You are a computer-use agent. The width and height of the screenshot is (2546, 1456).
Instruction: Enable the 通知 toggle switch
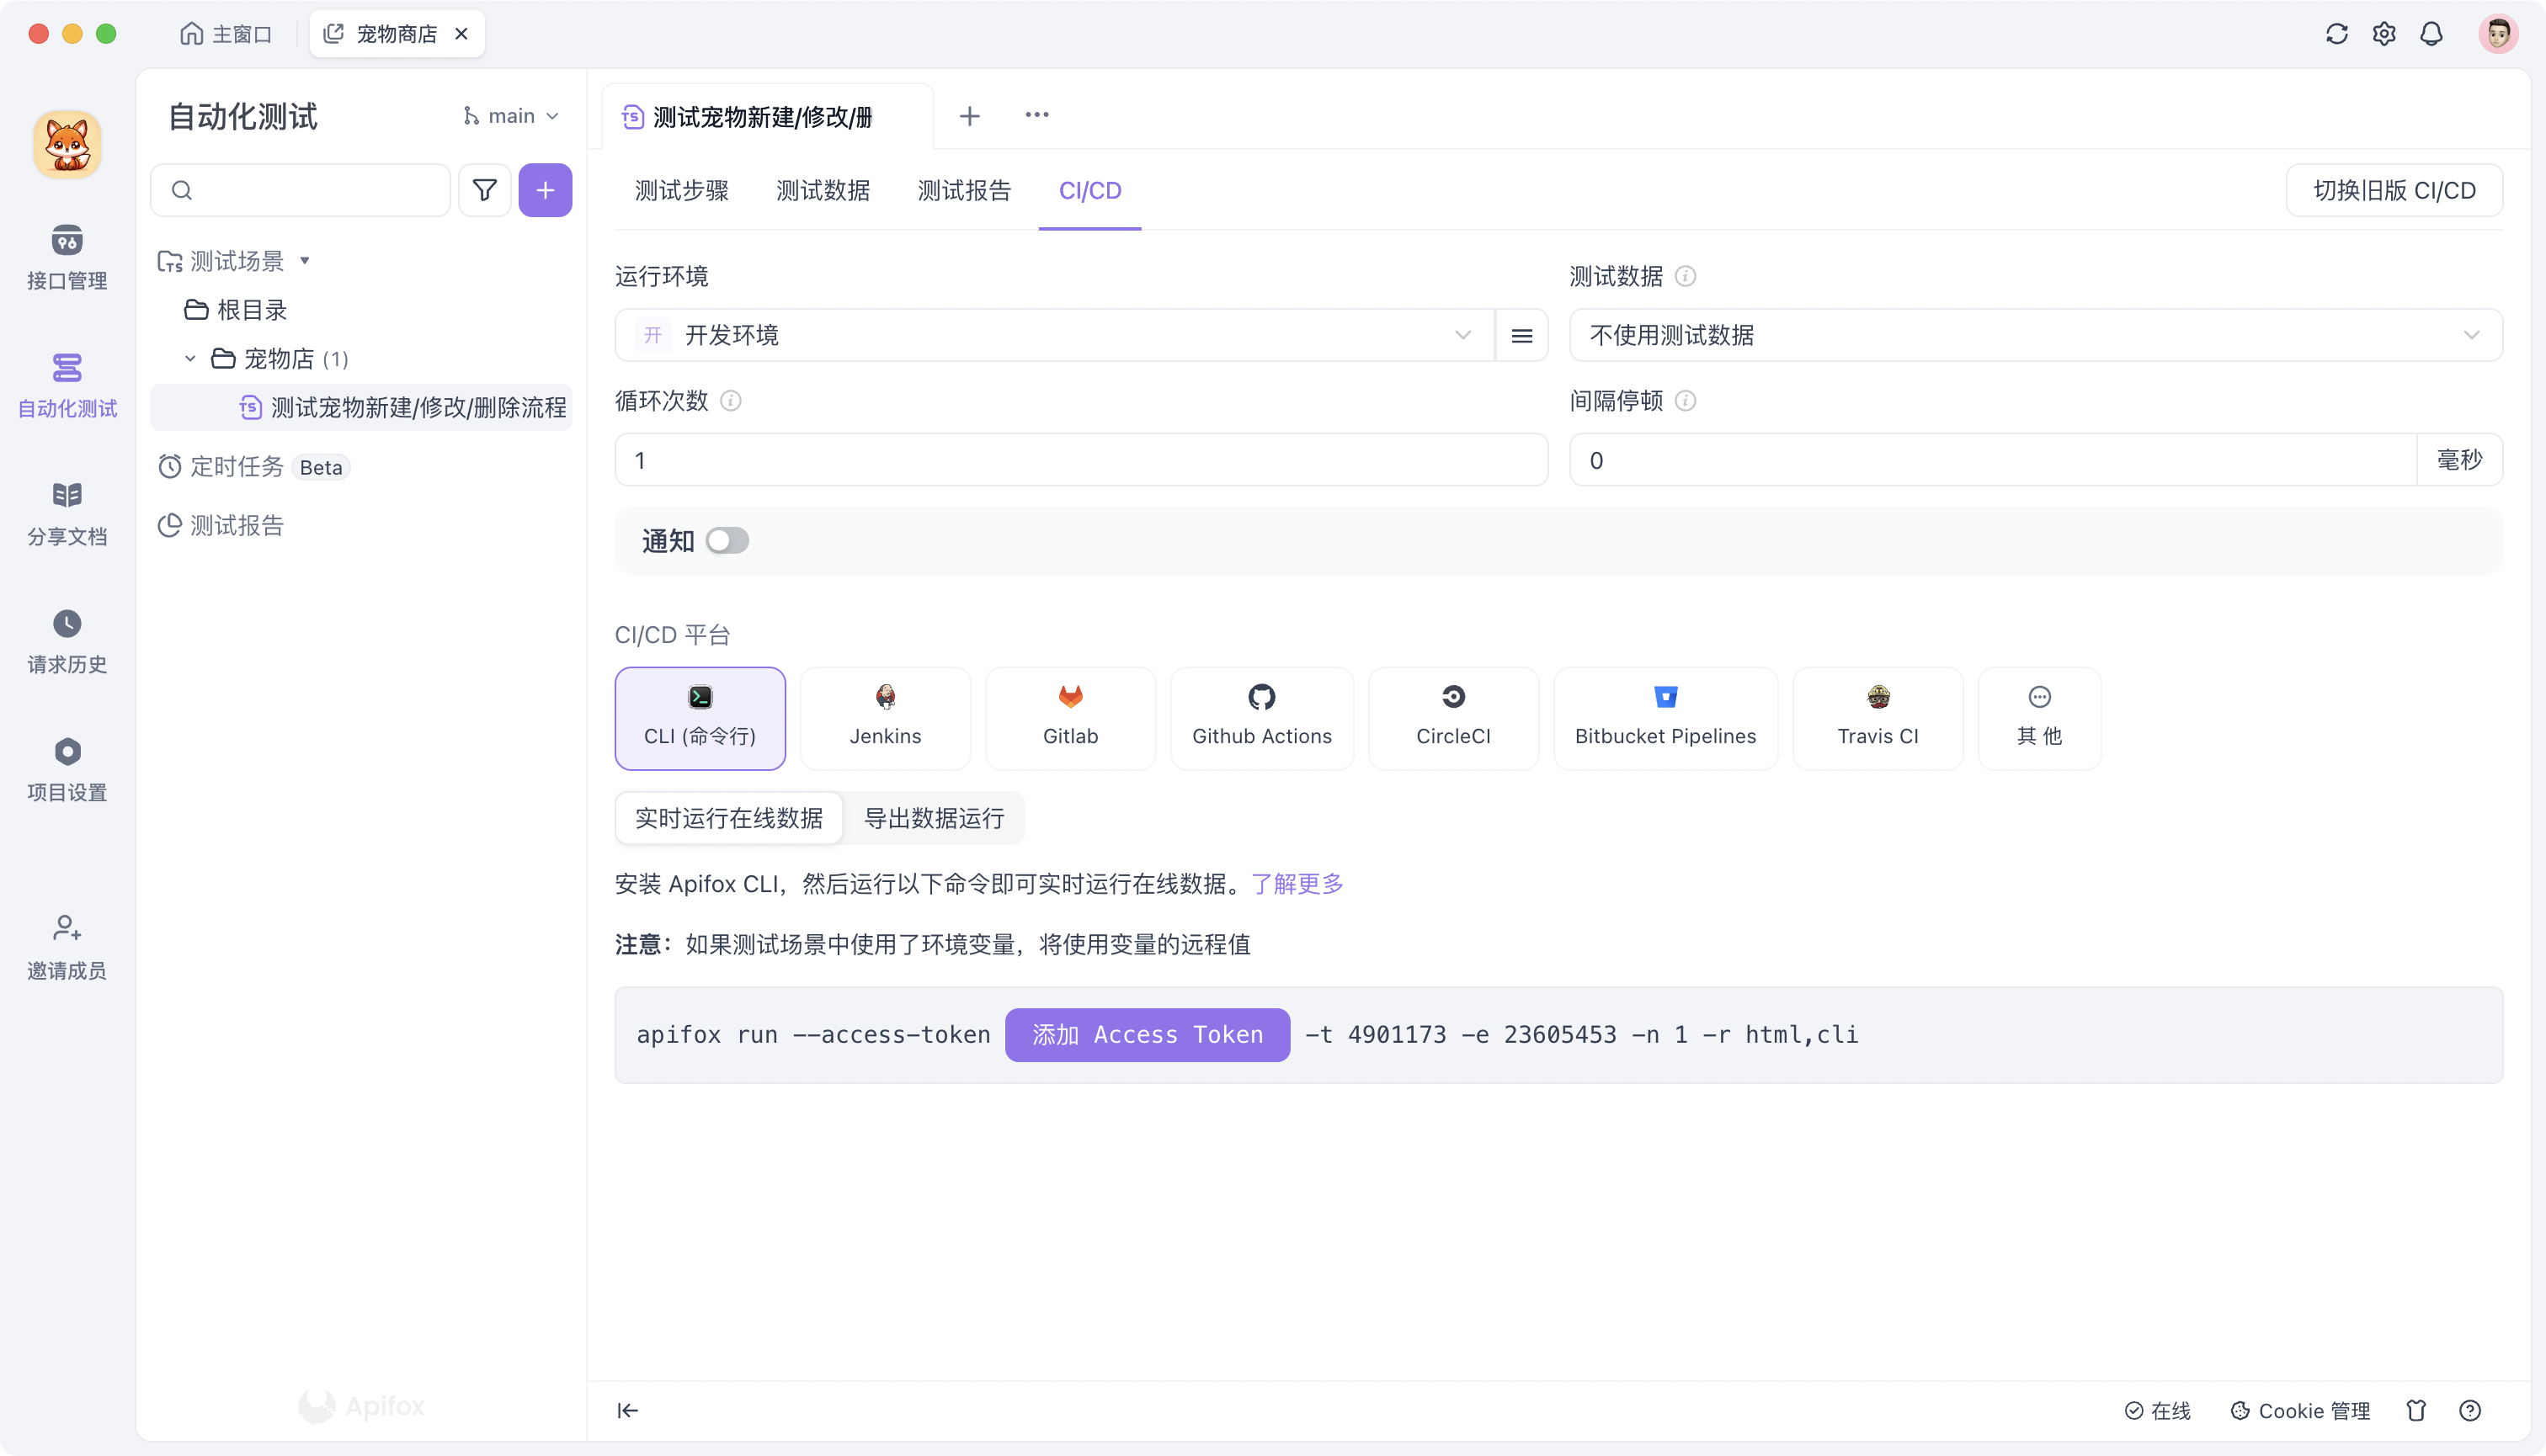tap(727, 540)
